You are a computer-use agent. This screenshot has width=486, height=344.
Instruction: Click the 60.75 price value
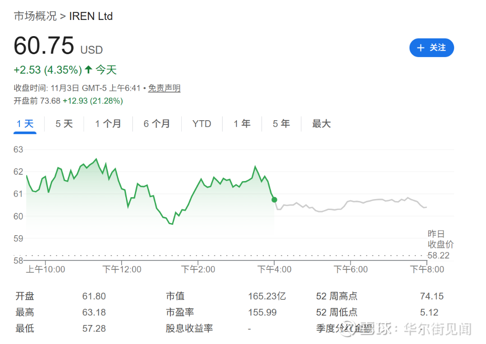point(44,46)
